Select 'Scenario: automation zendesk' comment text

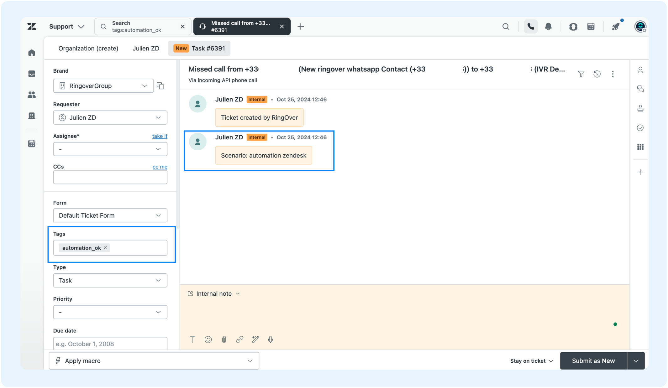tap(264, 156)
